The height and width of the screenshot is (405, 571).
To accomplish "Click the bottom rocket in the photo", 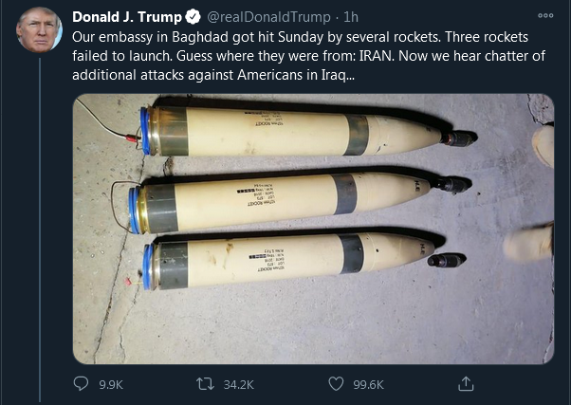I will coord(289,261).
